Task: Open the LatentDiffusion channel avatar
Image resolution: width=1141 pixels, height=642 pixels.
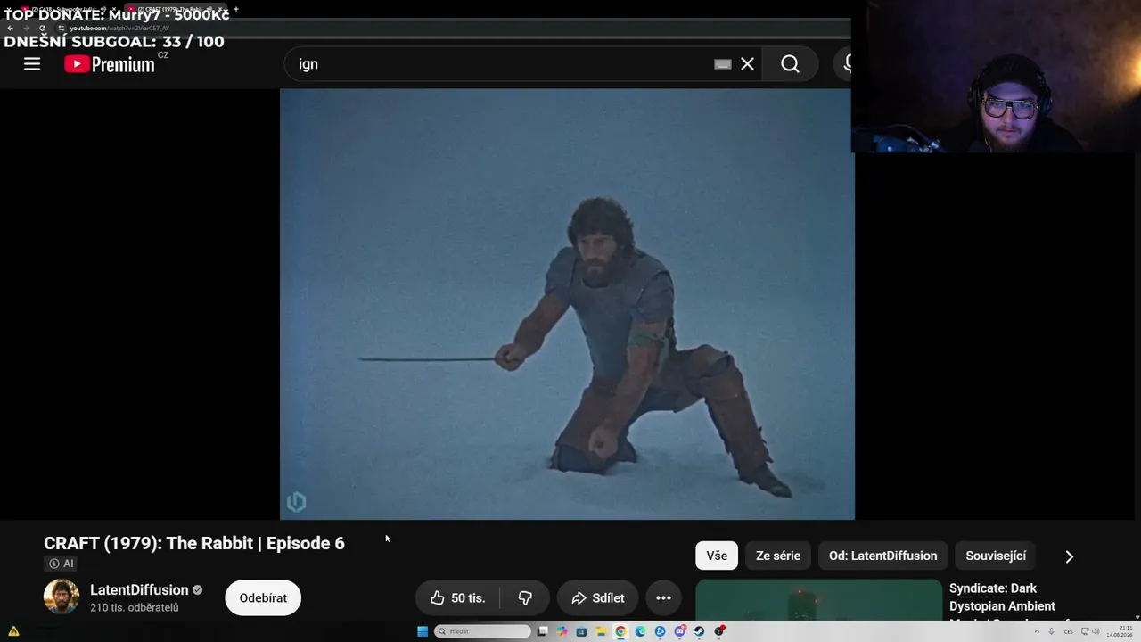Action: 62,597
